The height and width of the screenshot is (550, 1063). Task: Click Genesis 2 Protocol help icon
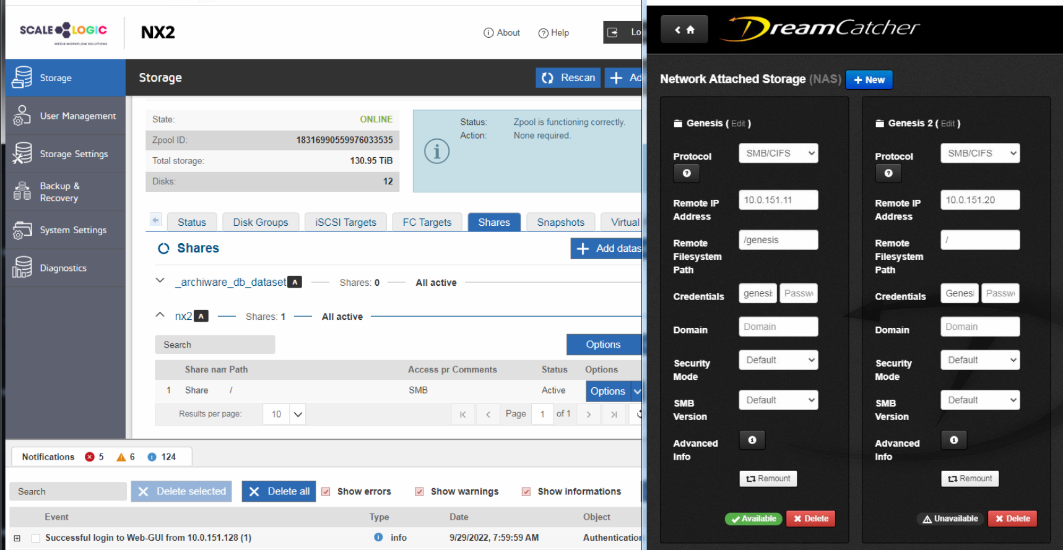click(x=888, y=173)
